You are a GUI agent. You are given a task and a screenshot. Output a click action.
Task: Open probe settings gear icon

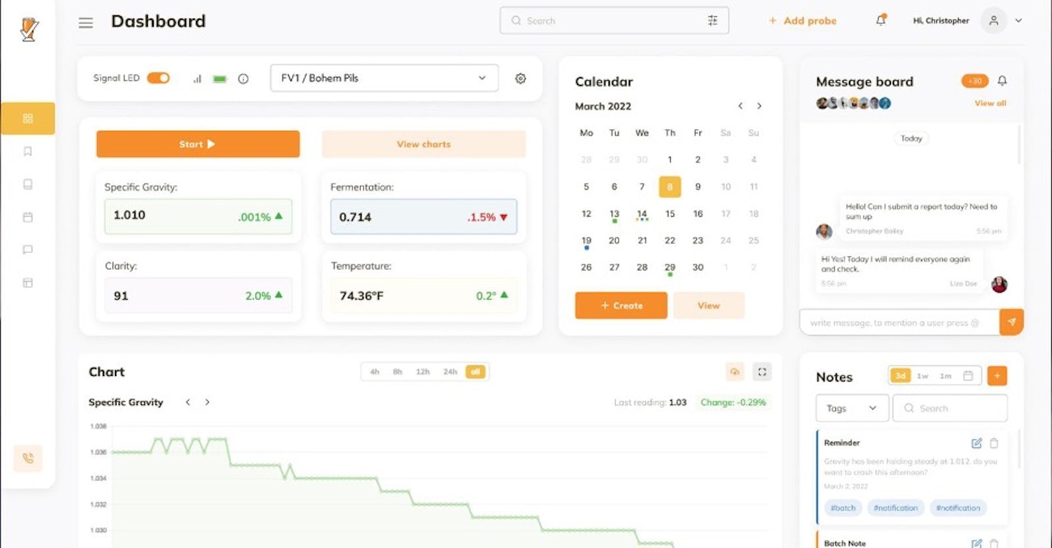pos(520,78)
